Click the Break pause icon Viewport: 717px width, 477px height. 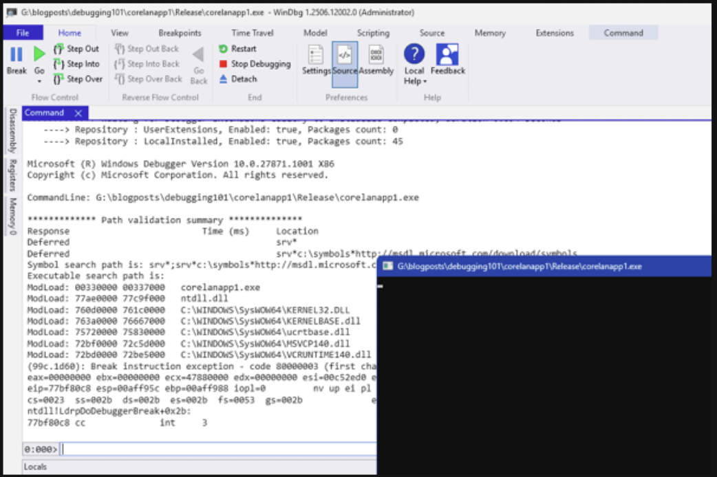[16, 54]
